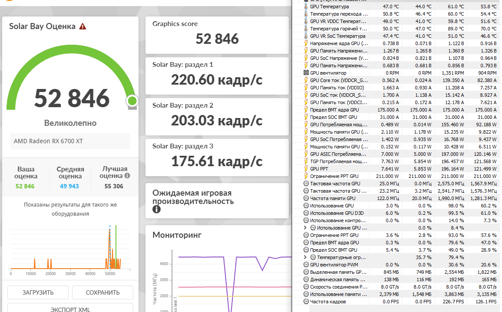The height and width of the screenshot is (312, 502).
Task: Expand the Температурные огр... sensor group
Action: click(x=305, y=257)
